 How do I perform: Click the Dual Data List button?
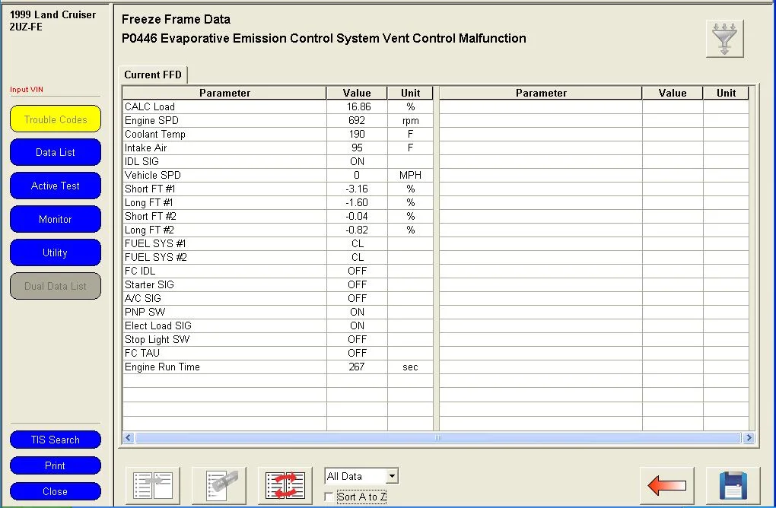click(x=56, y=286)
